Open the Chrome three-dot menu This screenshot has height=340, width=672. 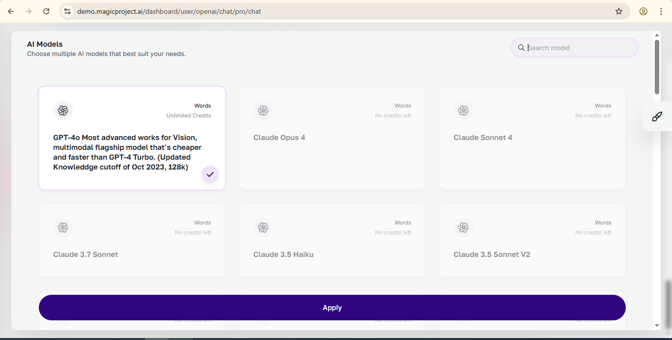[661, 11]
